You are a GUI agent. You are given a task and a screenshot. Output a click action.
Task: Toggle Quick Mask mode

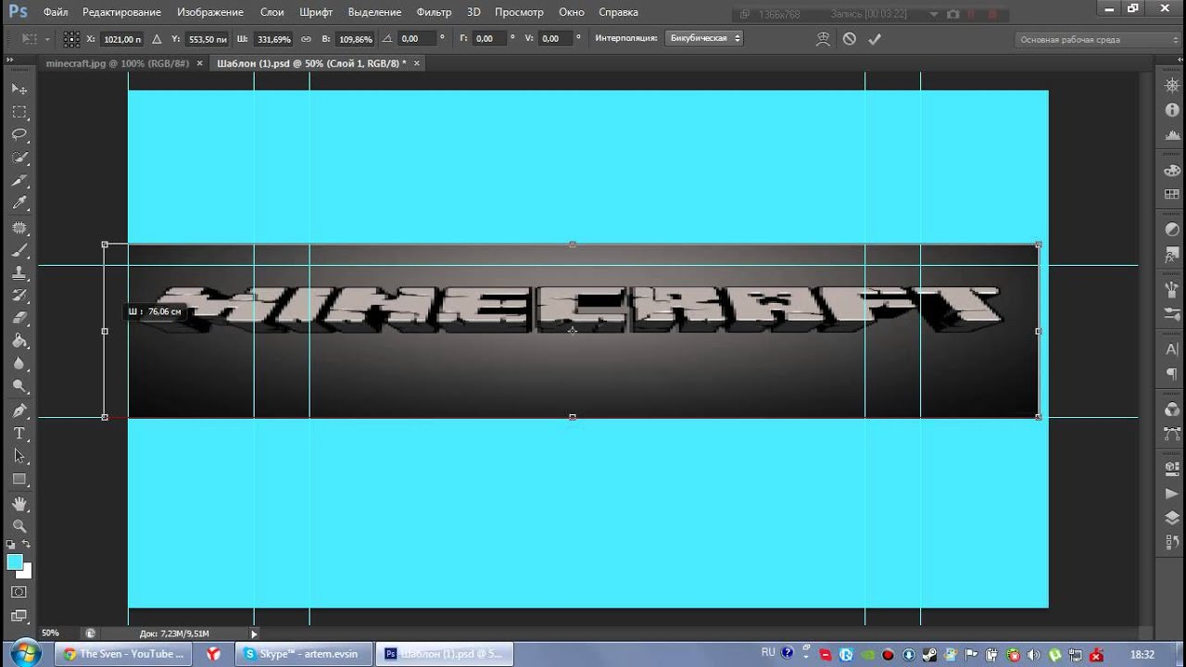tap(19, 592)
